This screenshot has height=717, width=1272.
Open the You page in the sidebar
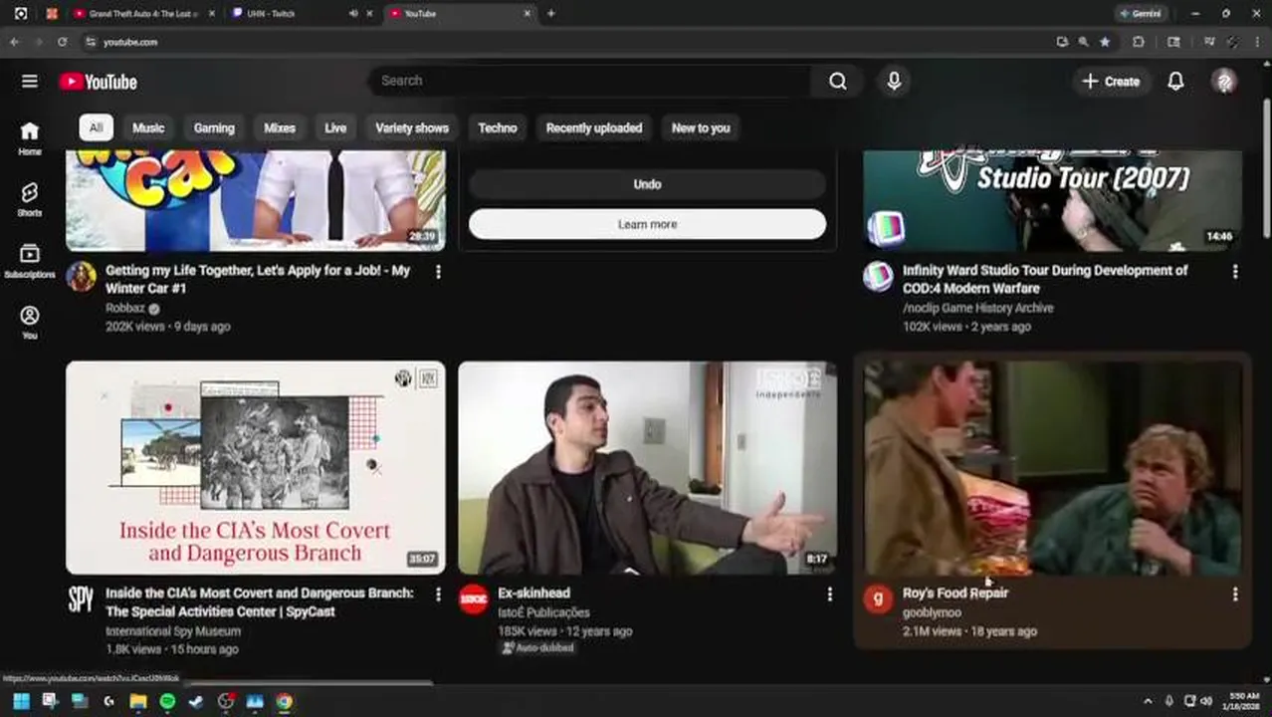pos(30,323)
